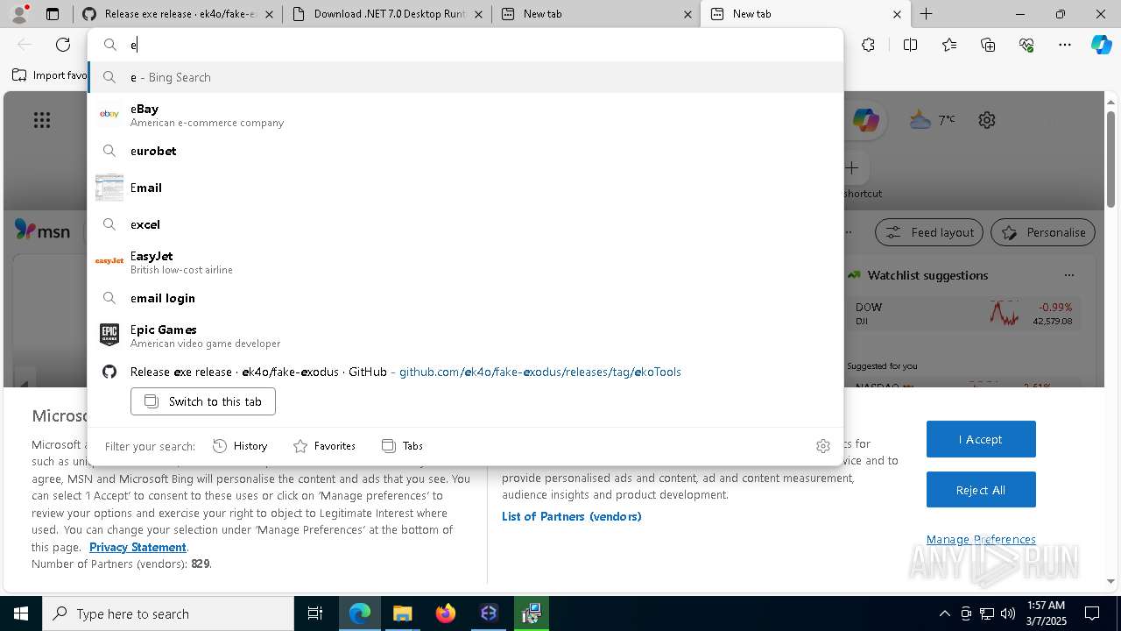Image resolution: width=1121 pixels, height=631 pixels.
Task: Open Browser essentials heart icon
Action: pos(1026,45)
